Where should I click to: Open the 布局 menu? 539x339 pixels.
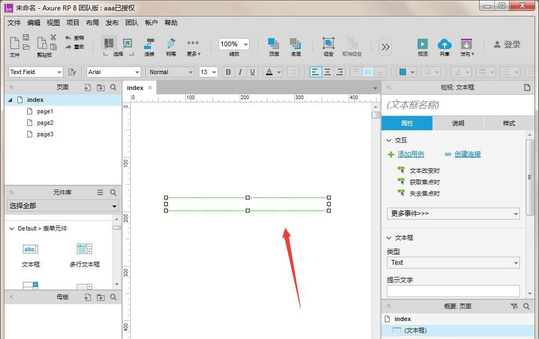pyautogui.click(x=93, y=23)
